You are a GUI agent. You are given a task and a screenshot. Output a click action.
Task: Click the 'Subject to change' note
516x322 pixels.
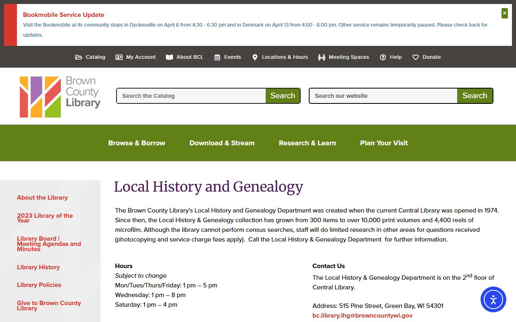click(141, 276)
